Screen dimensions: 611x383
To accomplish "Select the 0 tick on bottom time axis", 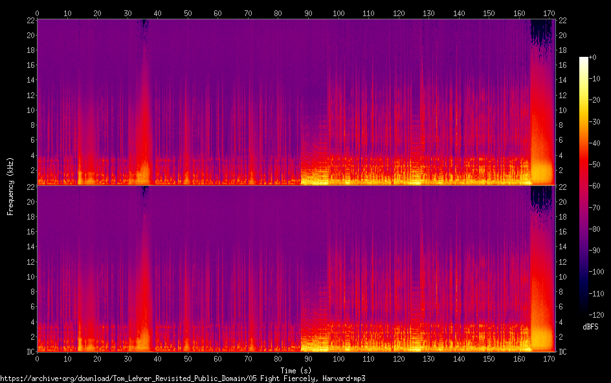I will tap(37, 359).
